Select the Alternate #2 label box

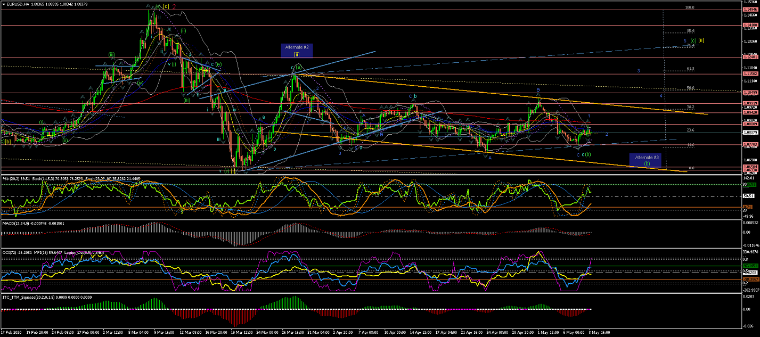[312, 51]
